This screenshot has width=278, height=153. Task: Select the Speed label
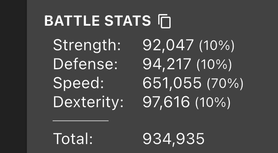click(x=78, y=83)
